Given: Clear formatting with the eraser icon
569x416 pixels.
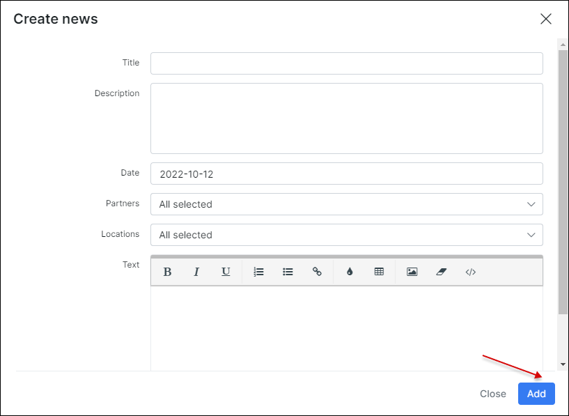Looking at the screenshot, I should click(442, 272).
